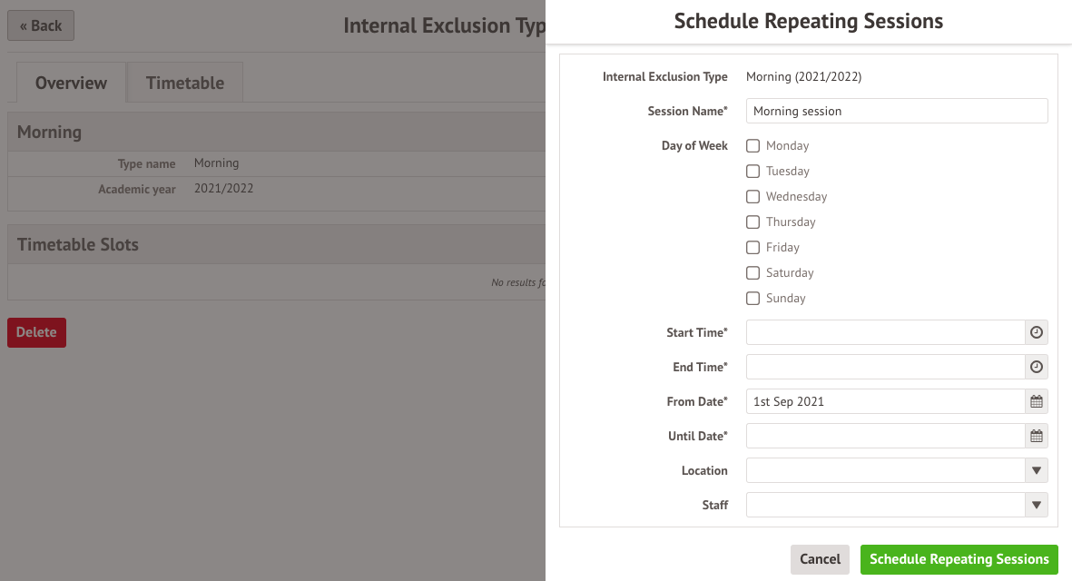Focus the Session Name input field
Viewport: 1072px width, 581px height.
coord(897,111)
